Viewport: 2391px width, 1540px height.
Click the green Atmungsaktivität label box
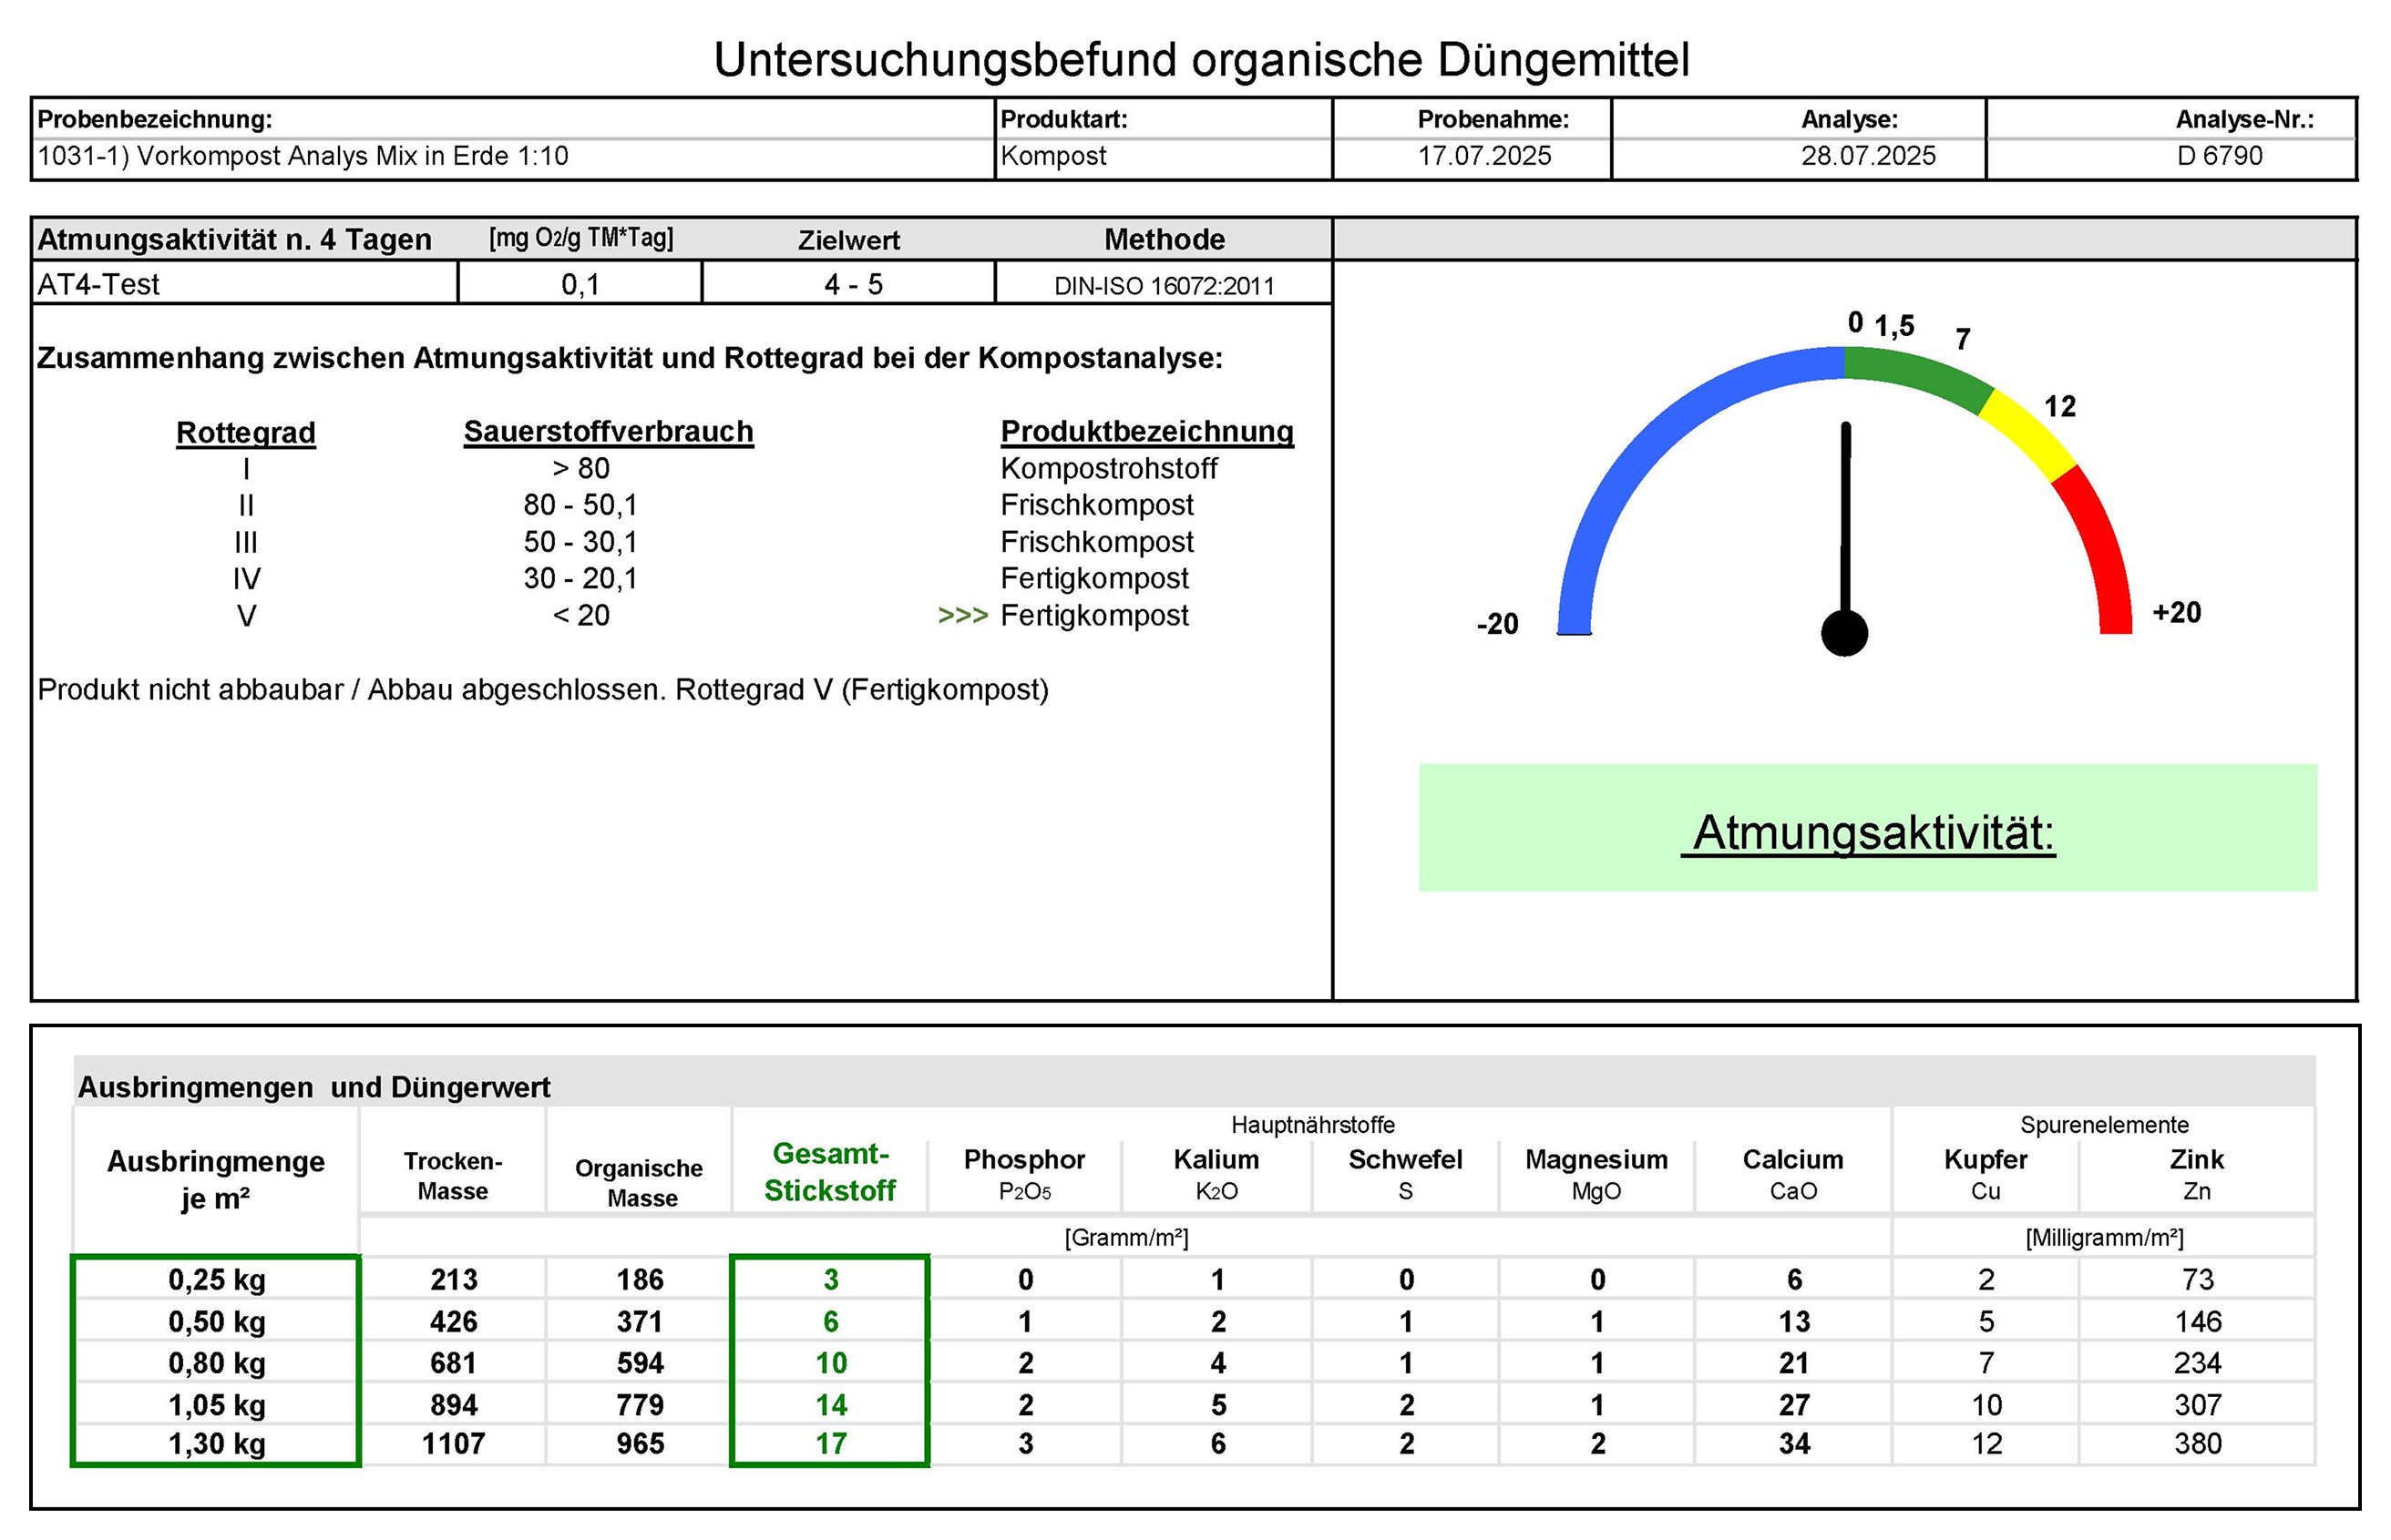click(1867, 828)
